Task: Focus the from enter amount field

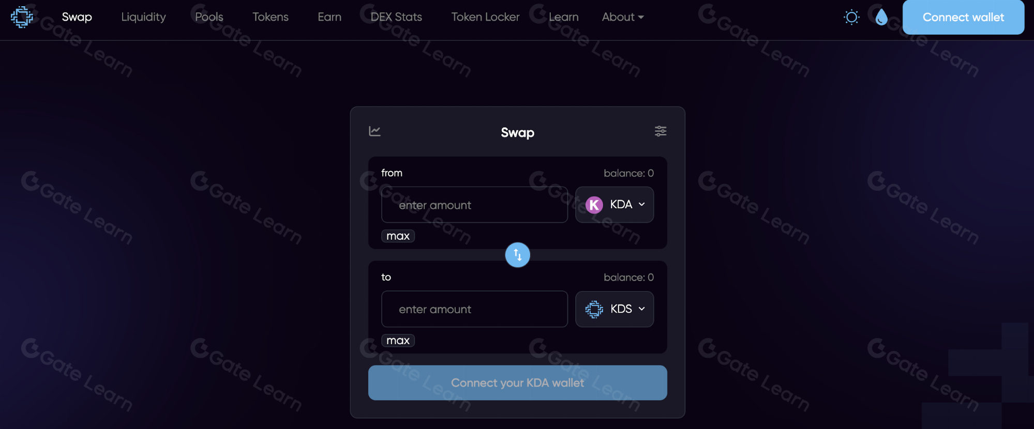Action: coord(474,205)
